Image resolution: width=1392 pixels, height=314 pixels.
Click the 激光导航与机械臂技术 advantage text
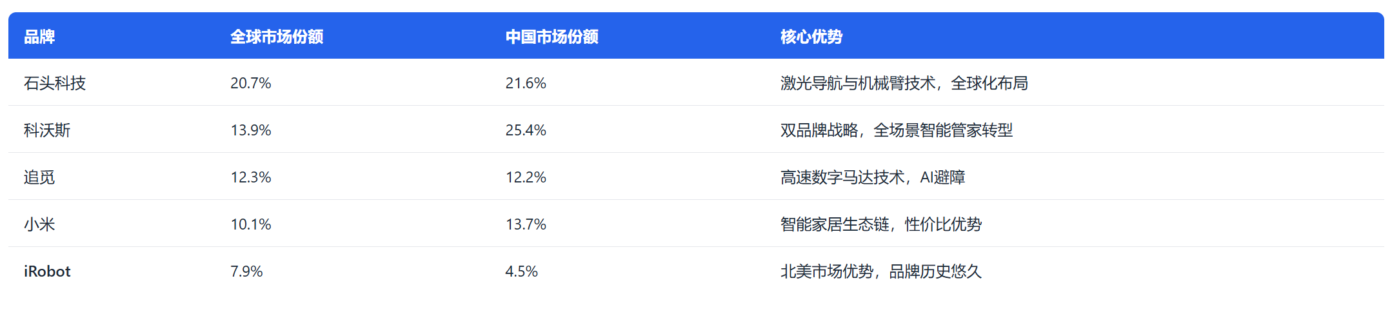point(857,83)
